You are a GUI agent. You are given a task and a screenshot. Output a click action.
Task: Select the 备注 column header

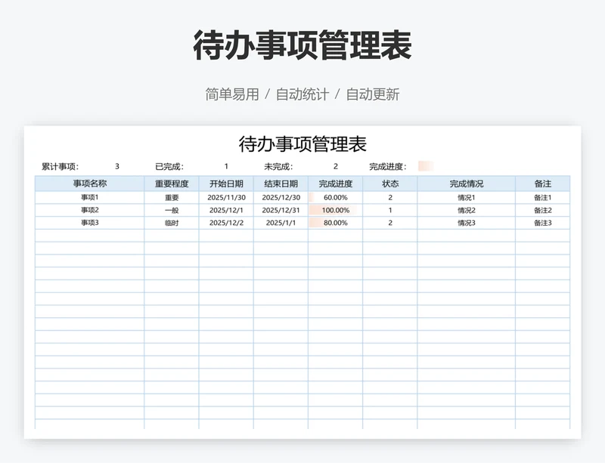542,184
